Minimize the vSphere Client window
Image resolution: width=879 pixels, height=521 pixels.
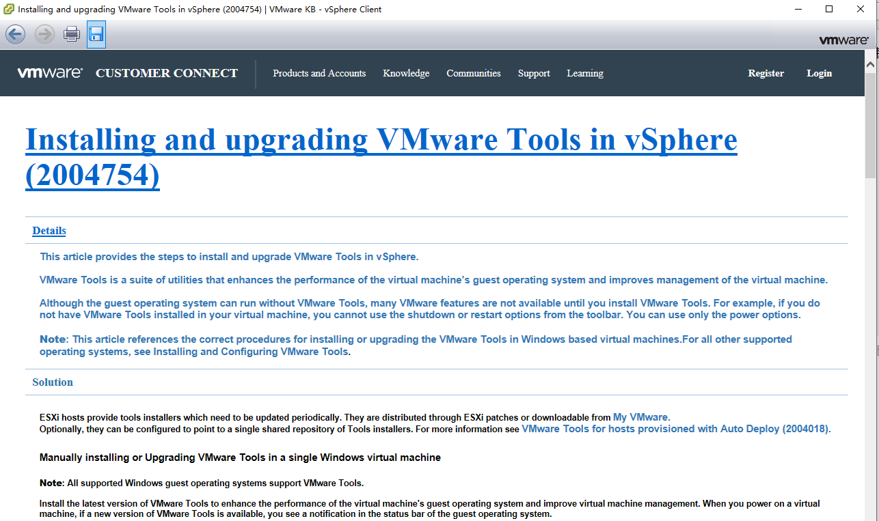point(798,9)
